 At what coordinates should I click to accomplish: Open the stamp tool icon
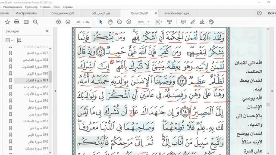[x=211, y=22]
